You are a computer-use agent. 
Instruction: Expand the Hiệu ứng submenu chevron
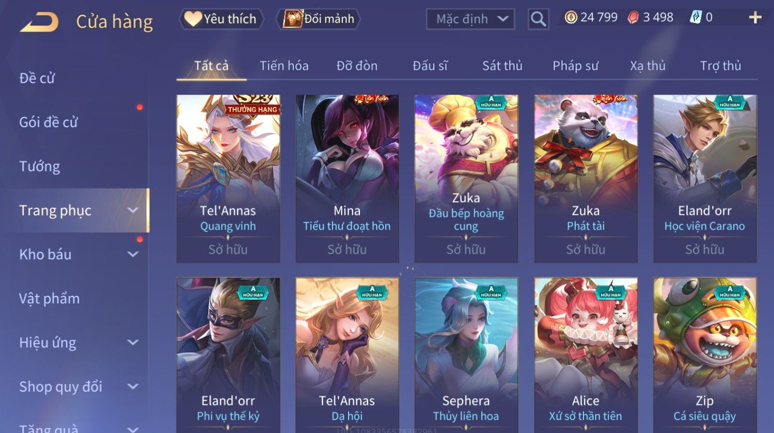[x=133, y=343]
